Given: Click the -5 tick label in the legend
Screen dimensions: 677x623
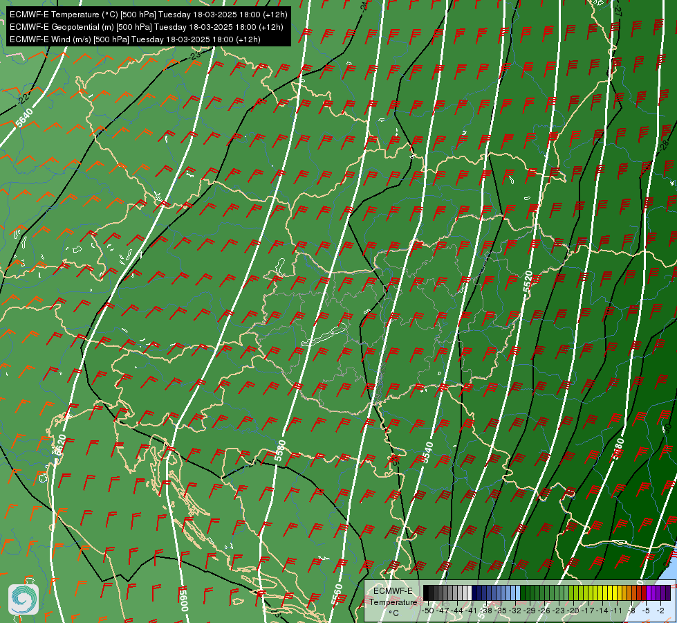Looking at the screenshot, I should point(646,611).
